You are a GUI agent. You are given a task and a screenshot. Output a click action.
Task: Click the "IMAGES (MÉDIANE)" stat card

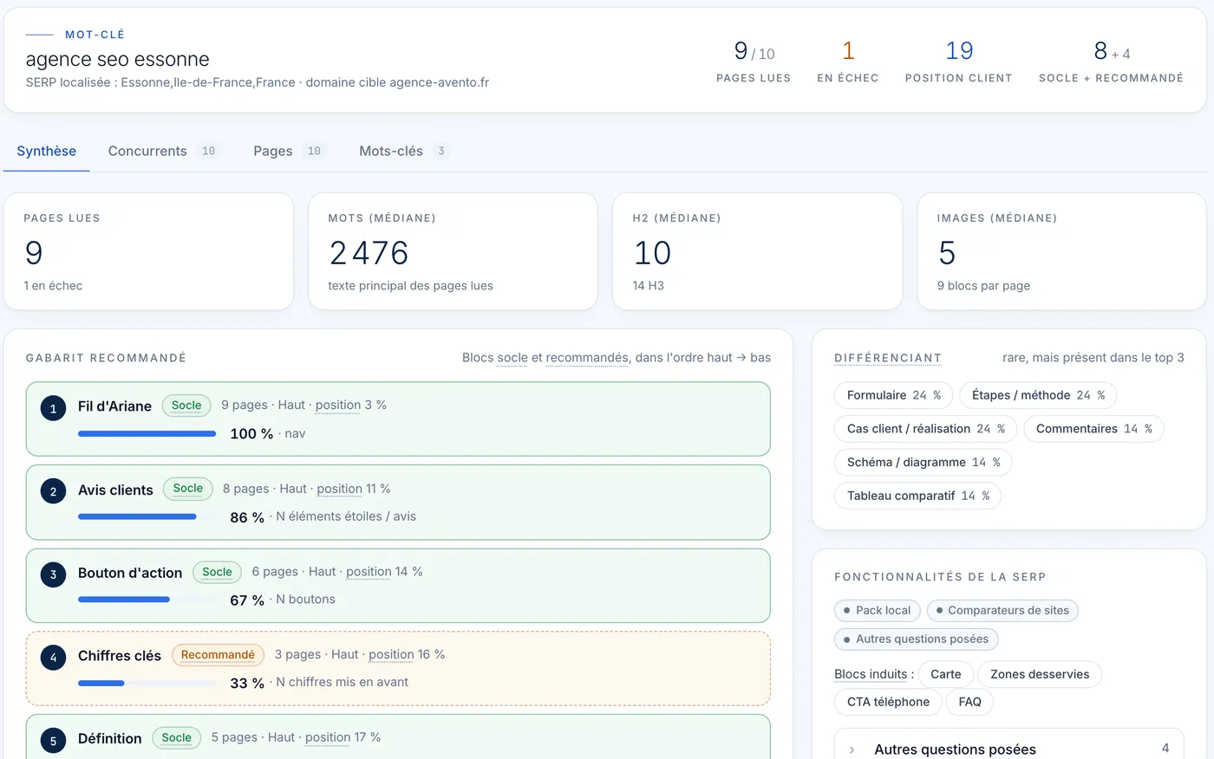point(1061,251)
